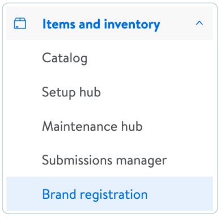Select the highlighted Brand registration item
Screen dimensions: 221x217
pos(109,194)
